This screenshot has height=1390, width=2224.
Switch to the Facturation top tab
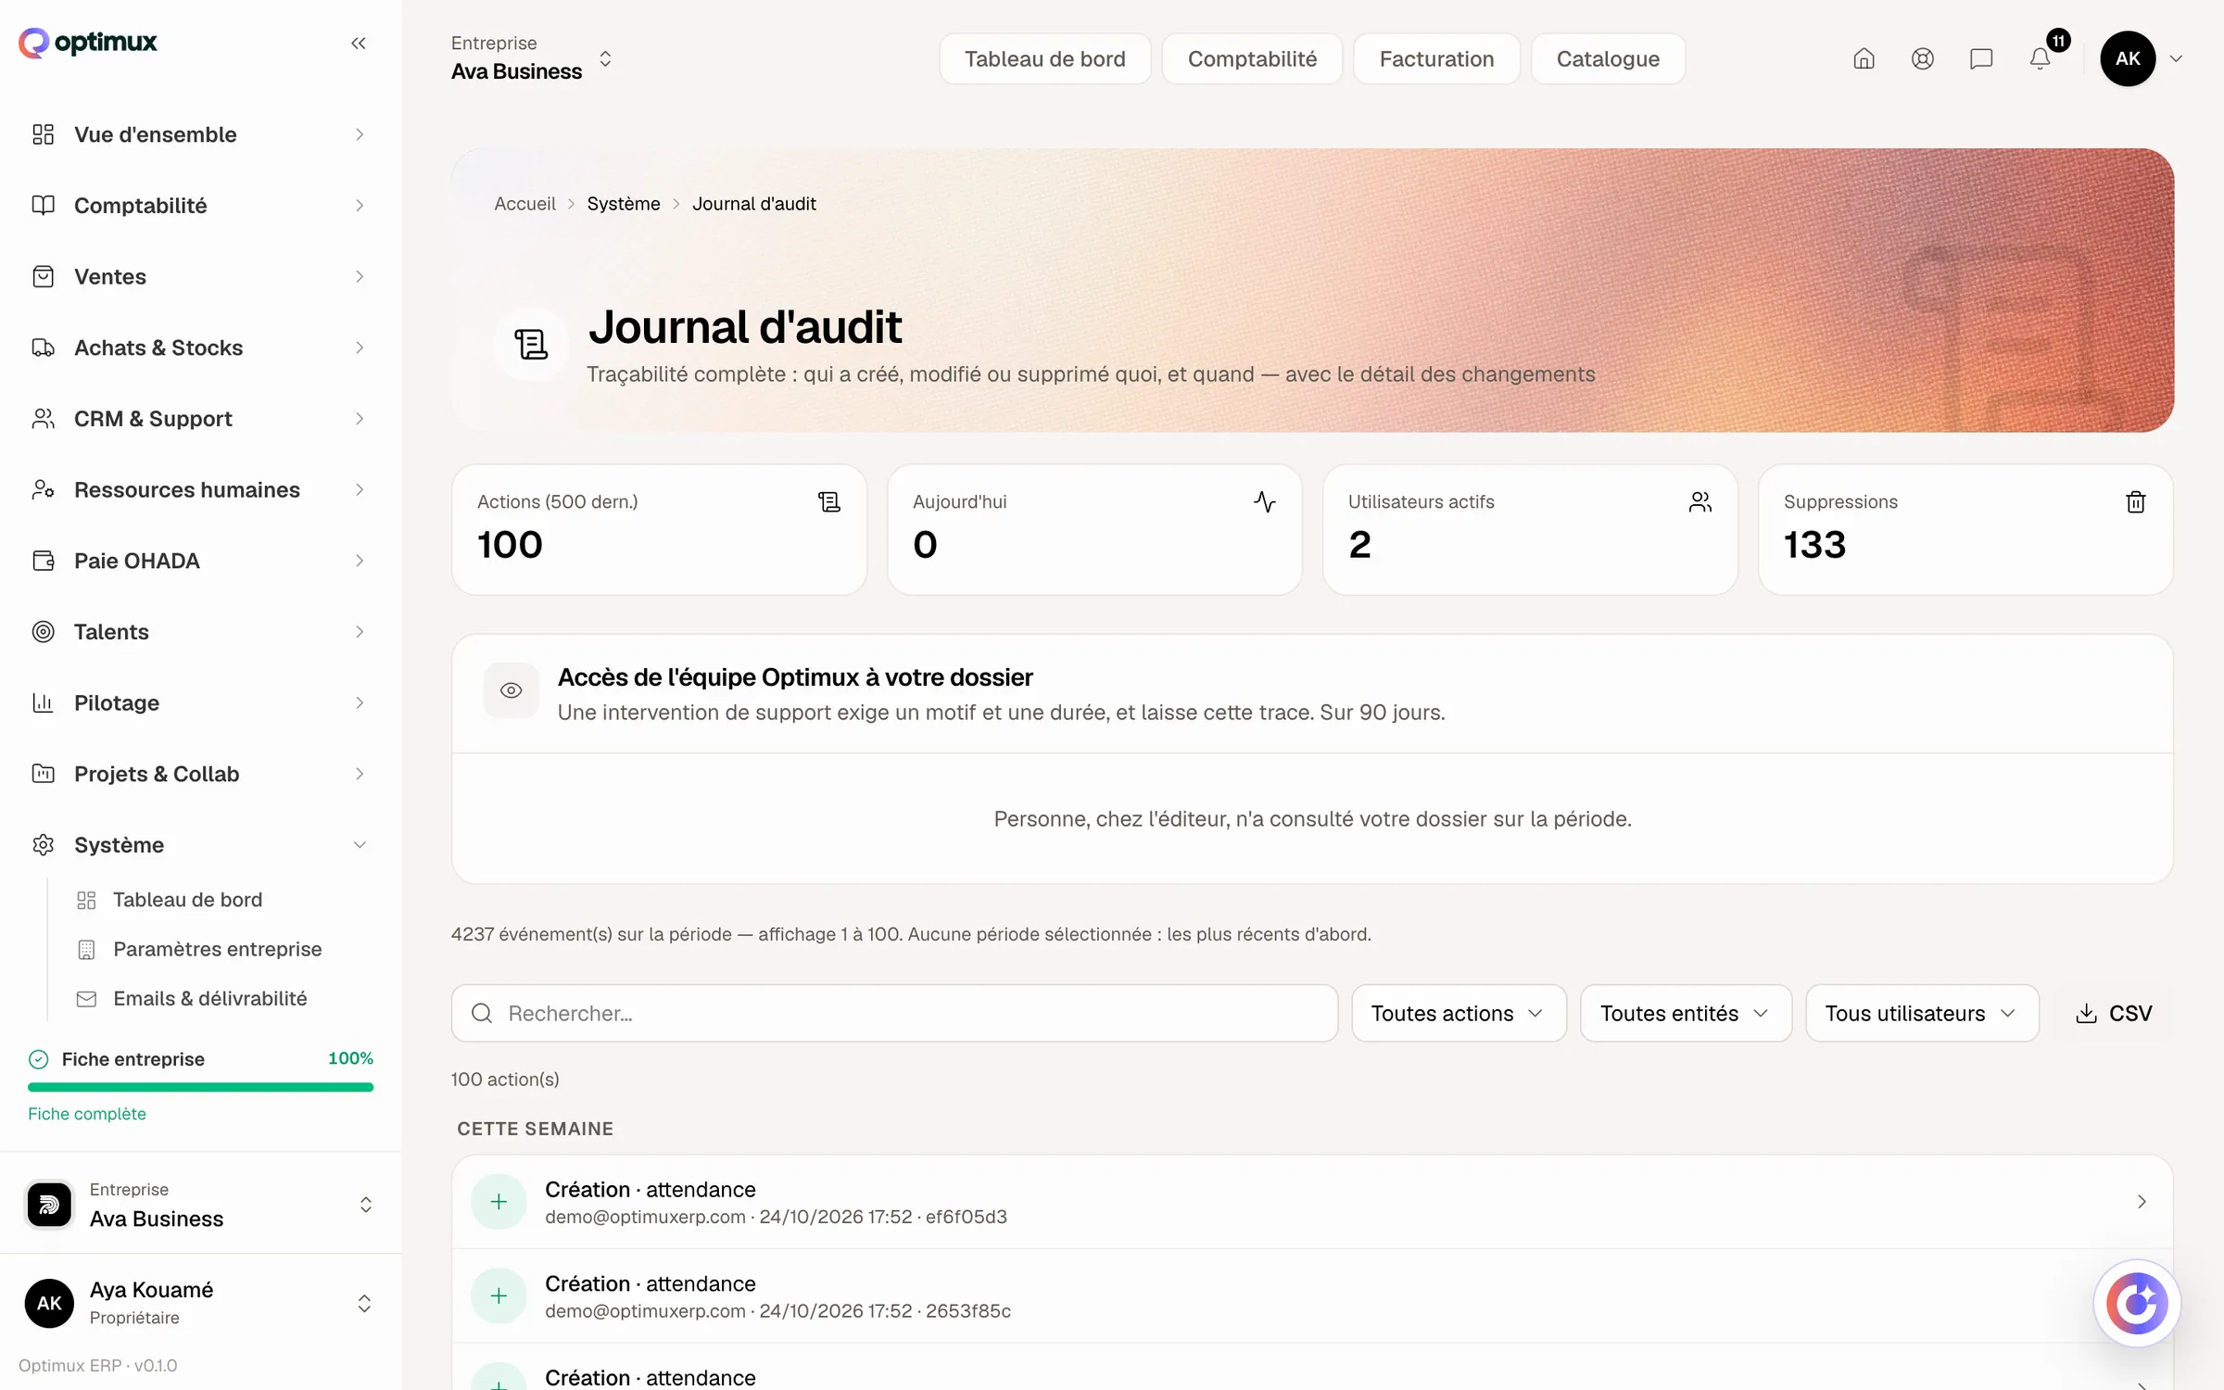(x=1436, y=59)
